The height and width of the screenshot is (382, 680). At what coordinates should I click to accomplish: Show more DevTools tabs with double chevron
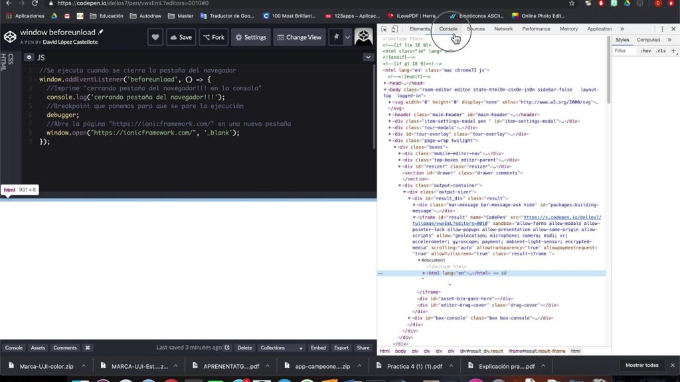(x=622, y=29)
